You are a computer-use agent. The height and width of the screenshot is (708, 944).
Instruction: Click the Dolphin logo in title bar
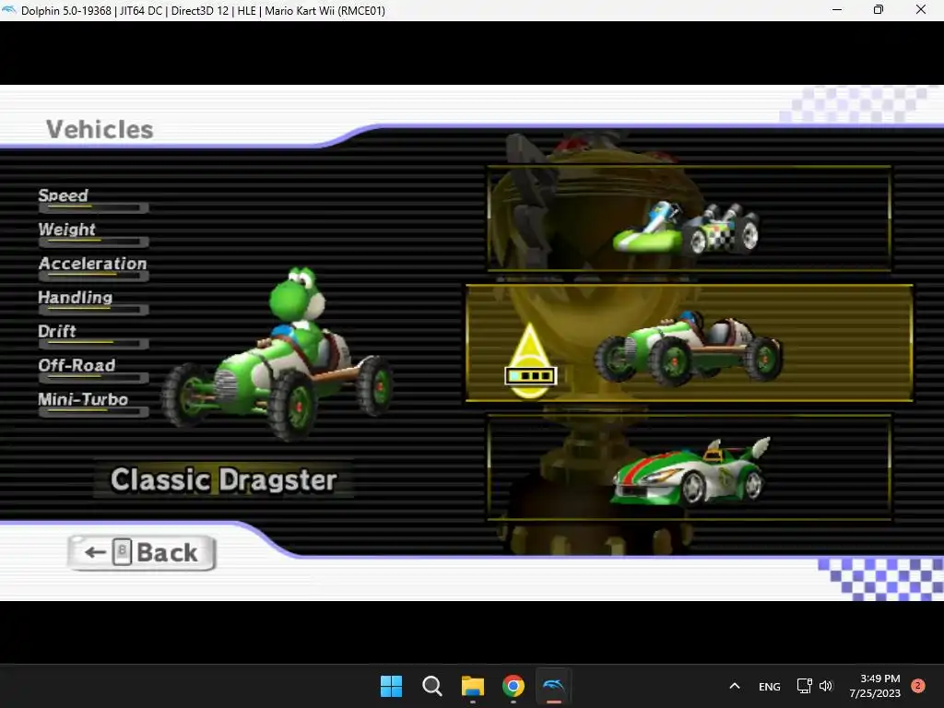(x=9, y=10)
